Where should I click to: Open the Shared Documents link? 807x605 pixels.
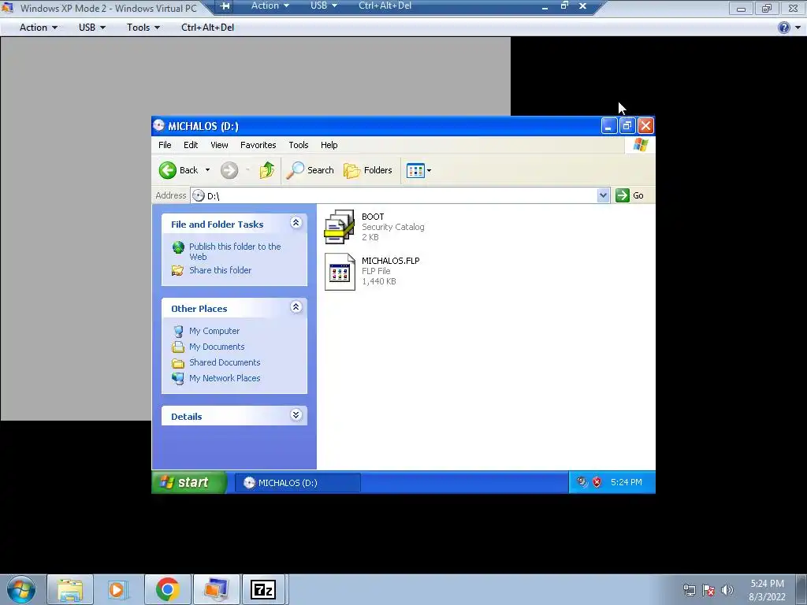225,362
